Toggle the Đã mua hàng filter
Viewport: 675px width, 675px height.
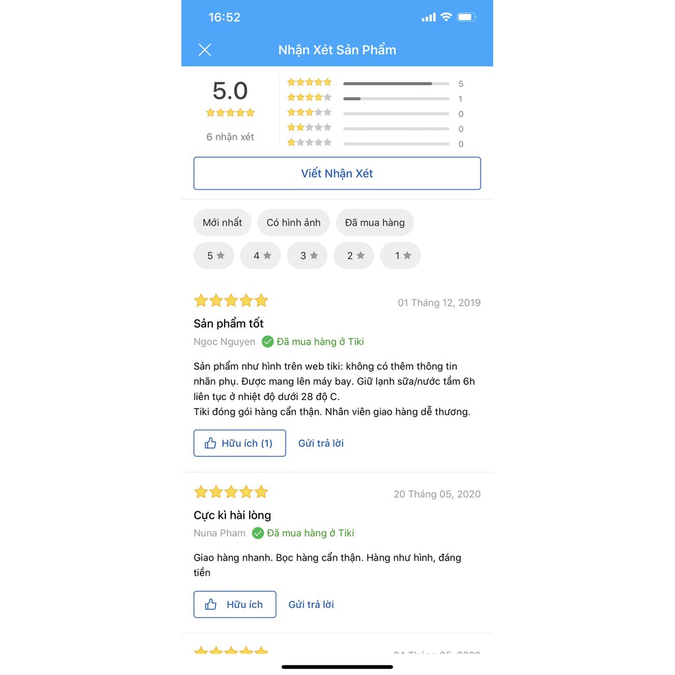[374, 223]
